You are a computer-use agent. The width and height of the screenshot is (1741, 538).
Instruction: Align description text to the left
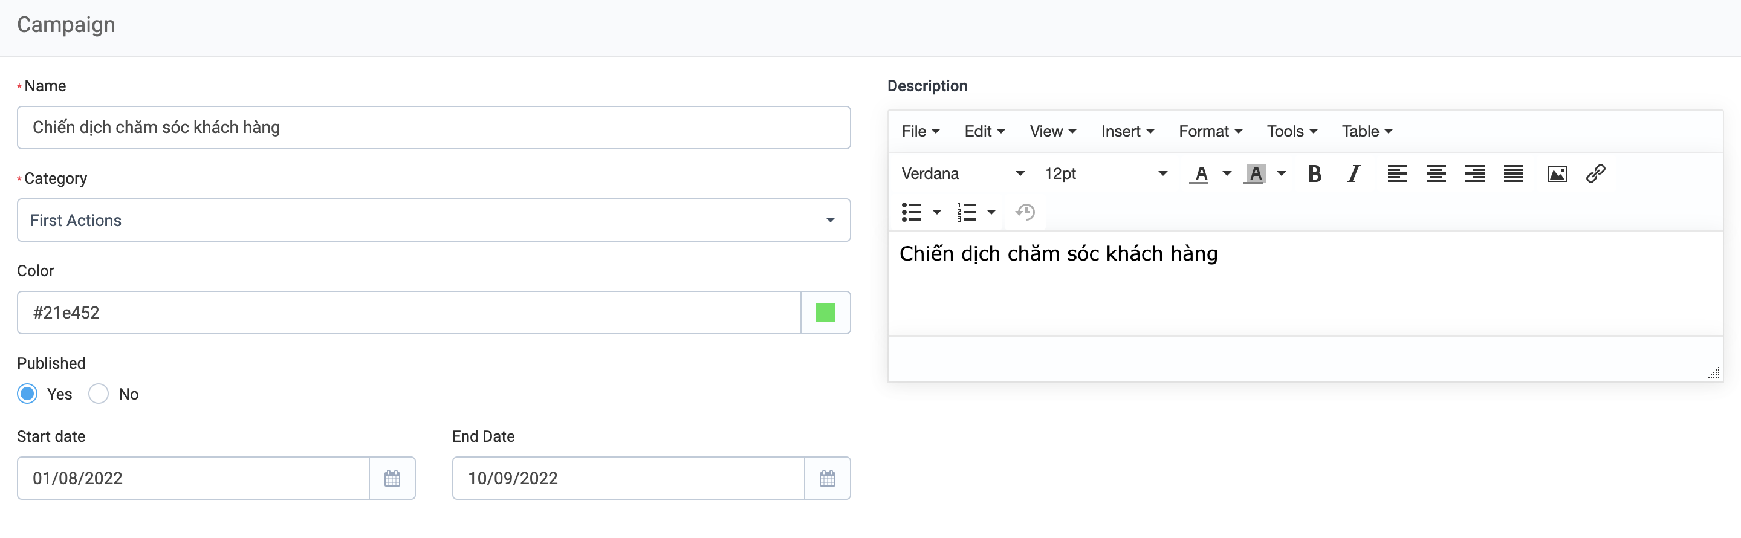(1397, 173)
